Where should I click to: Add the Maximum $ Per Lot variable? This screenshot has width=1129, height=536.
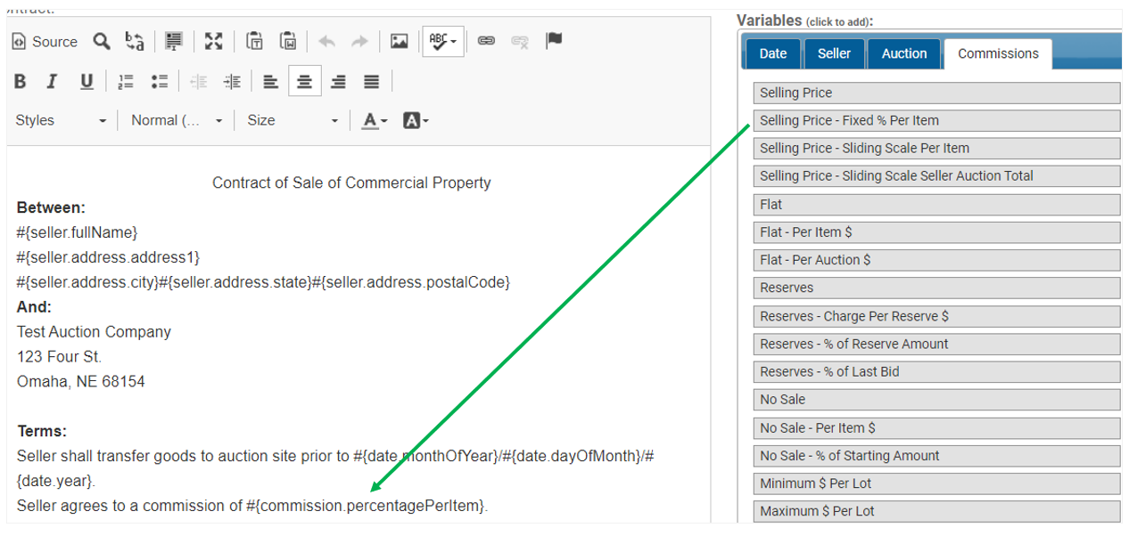(936, 511)
